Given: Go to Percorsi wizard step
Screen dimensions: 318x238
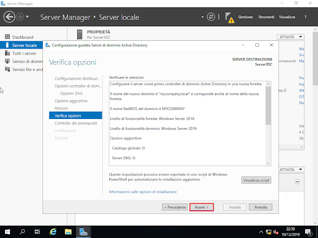Looking at the screenshot, I should point(61,108).
